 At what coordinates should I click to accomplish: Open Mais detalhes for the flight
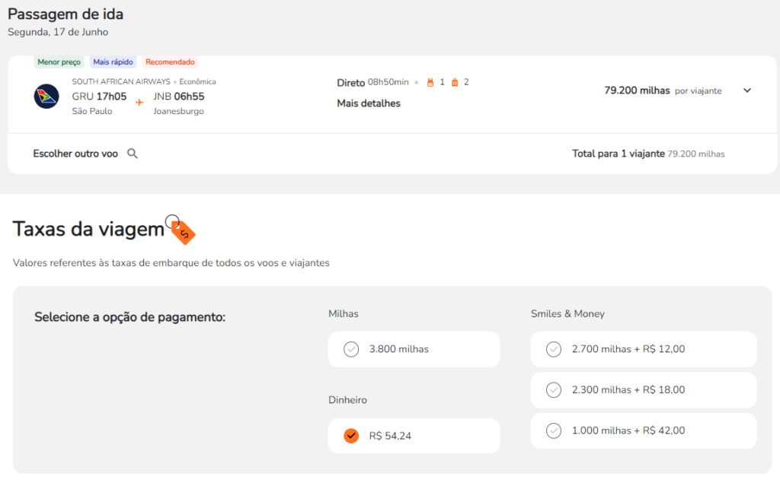[369, 103]
